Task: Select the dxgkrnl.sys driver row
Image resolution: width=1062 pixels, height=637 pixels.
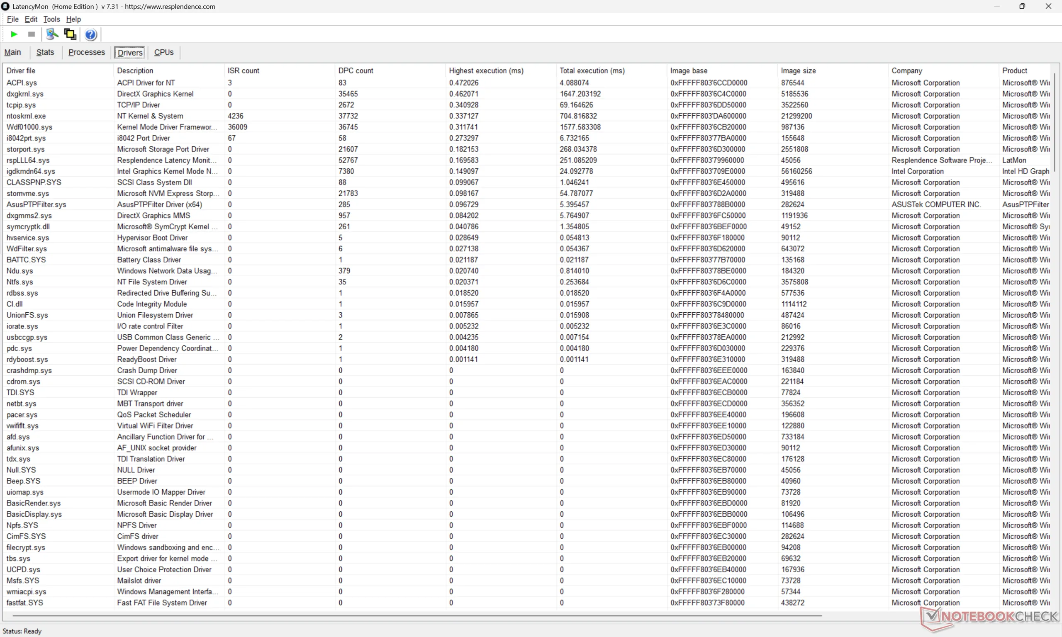Action: [25, 94]
